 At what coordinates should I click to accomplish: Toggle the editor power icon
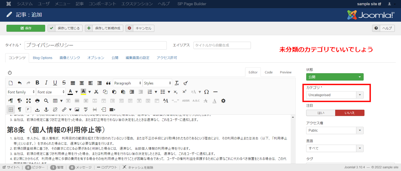10,72
